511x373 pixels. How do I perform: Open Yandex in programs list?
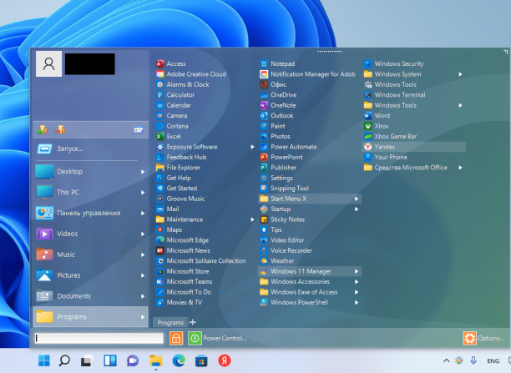[x=414, y=147]
